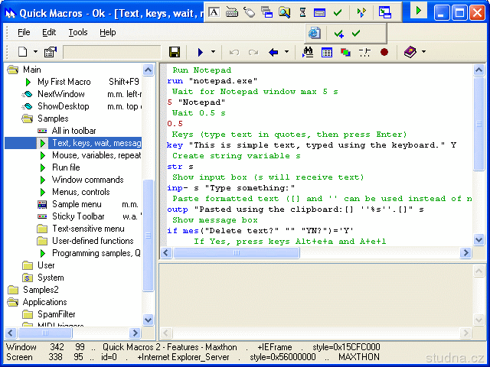The image size is (490, 367).
Task: Click the Internet Explorer icon in floating toolbar
Action: 315,33
